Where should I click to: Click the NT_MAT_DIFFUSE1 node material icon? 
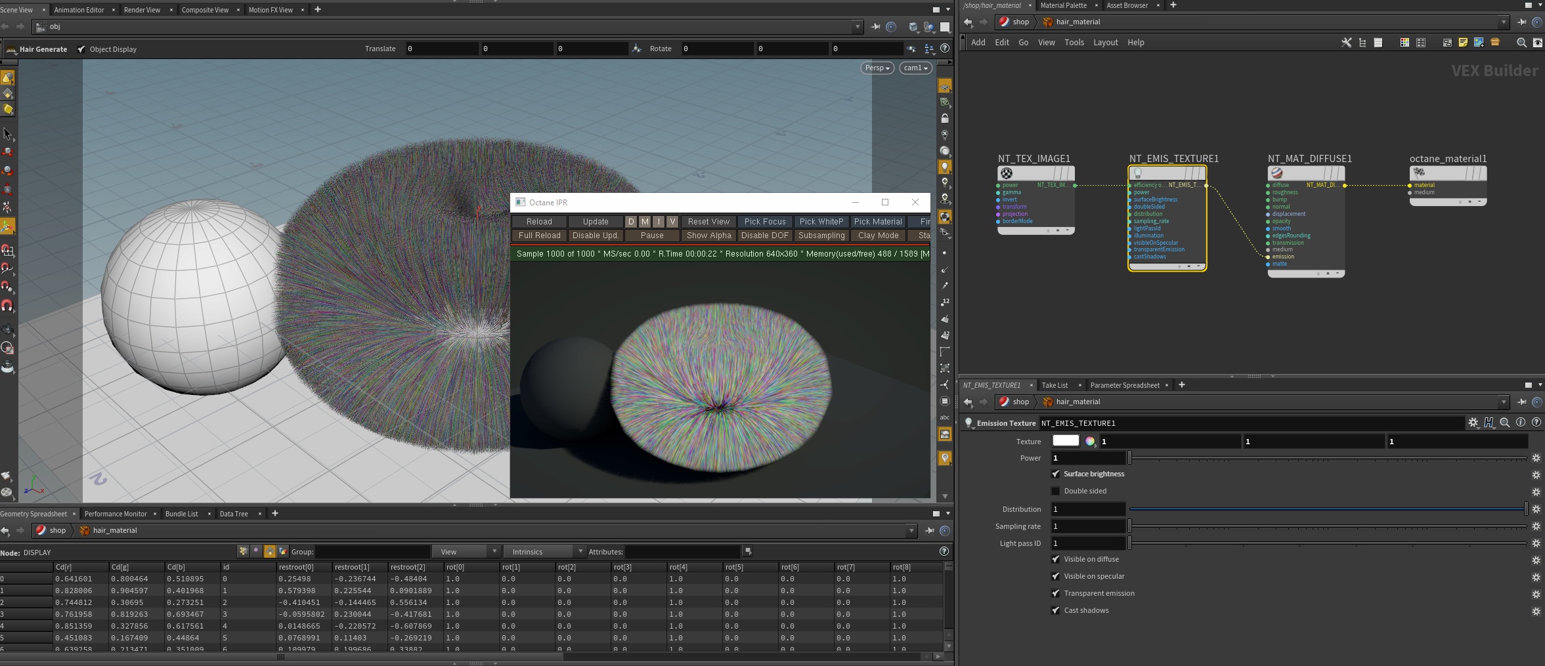[x=1277, y=173]
